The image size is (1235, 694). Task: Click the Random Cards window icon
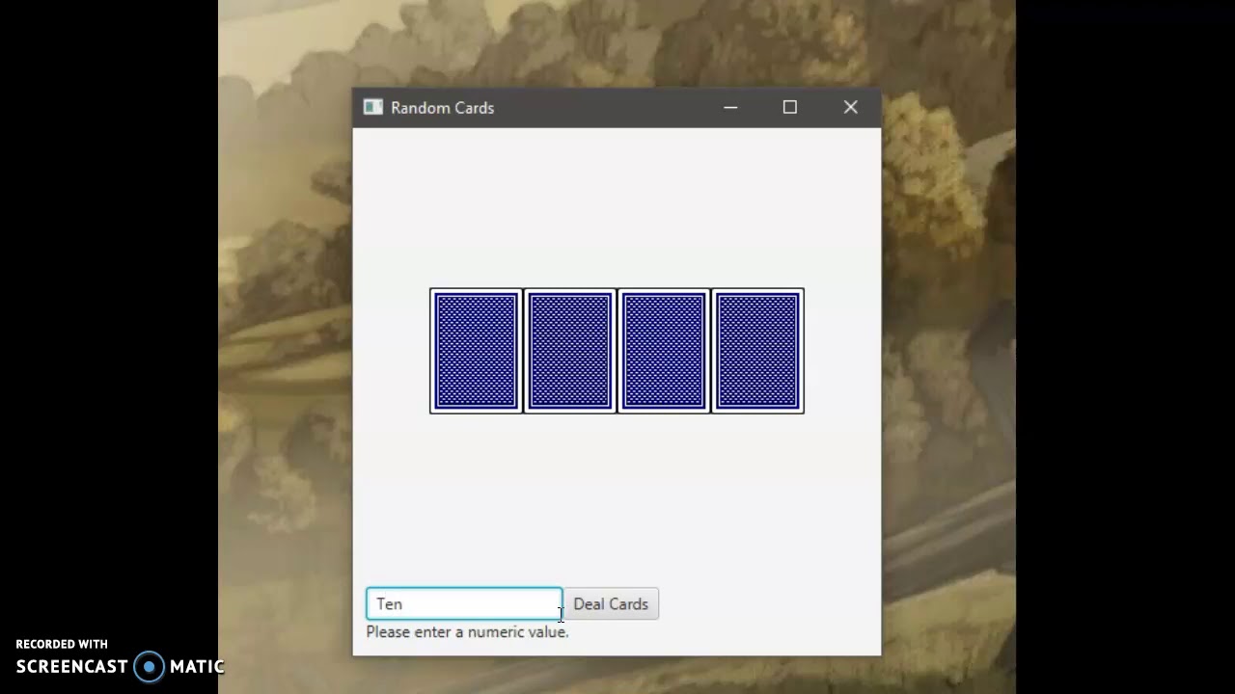[x=373, y=107]
